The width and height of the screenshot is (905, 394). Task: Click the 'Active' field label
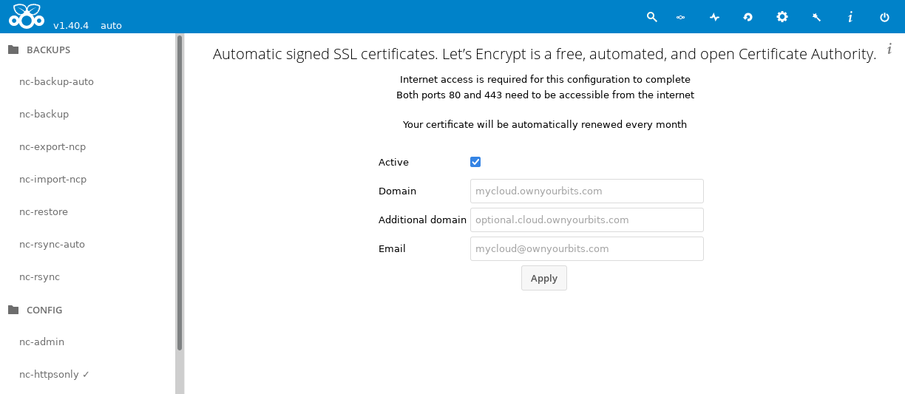click(393, 162)
